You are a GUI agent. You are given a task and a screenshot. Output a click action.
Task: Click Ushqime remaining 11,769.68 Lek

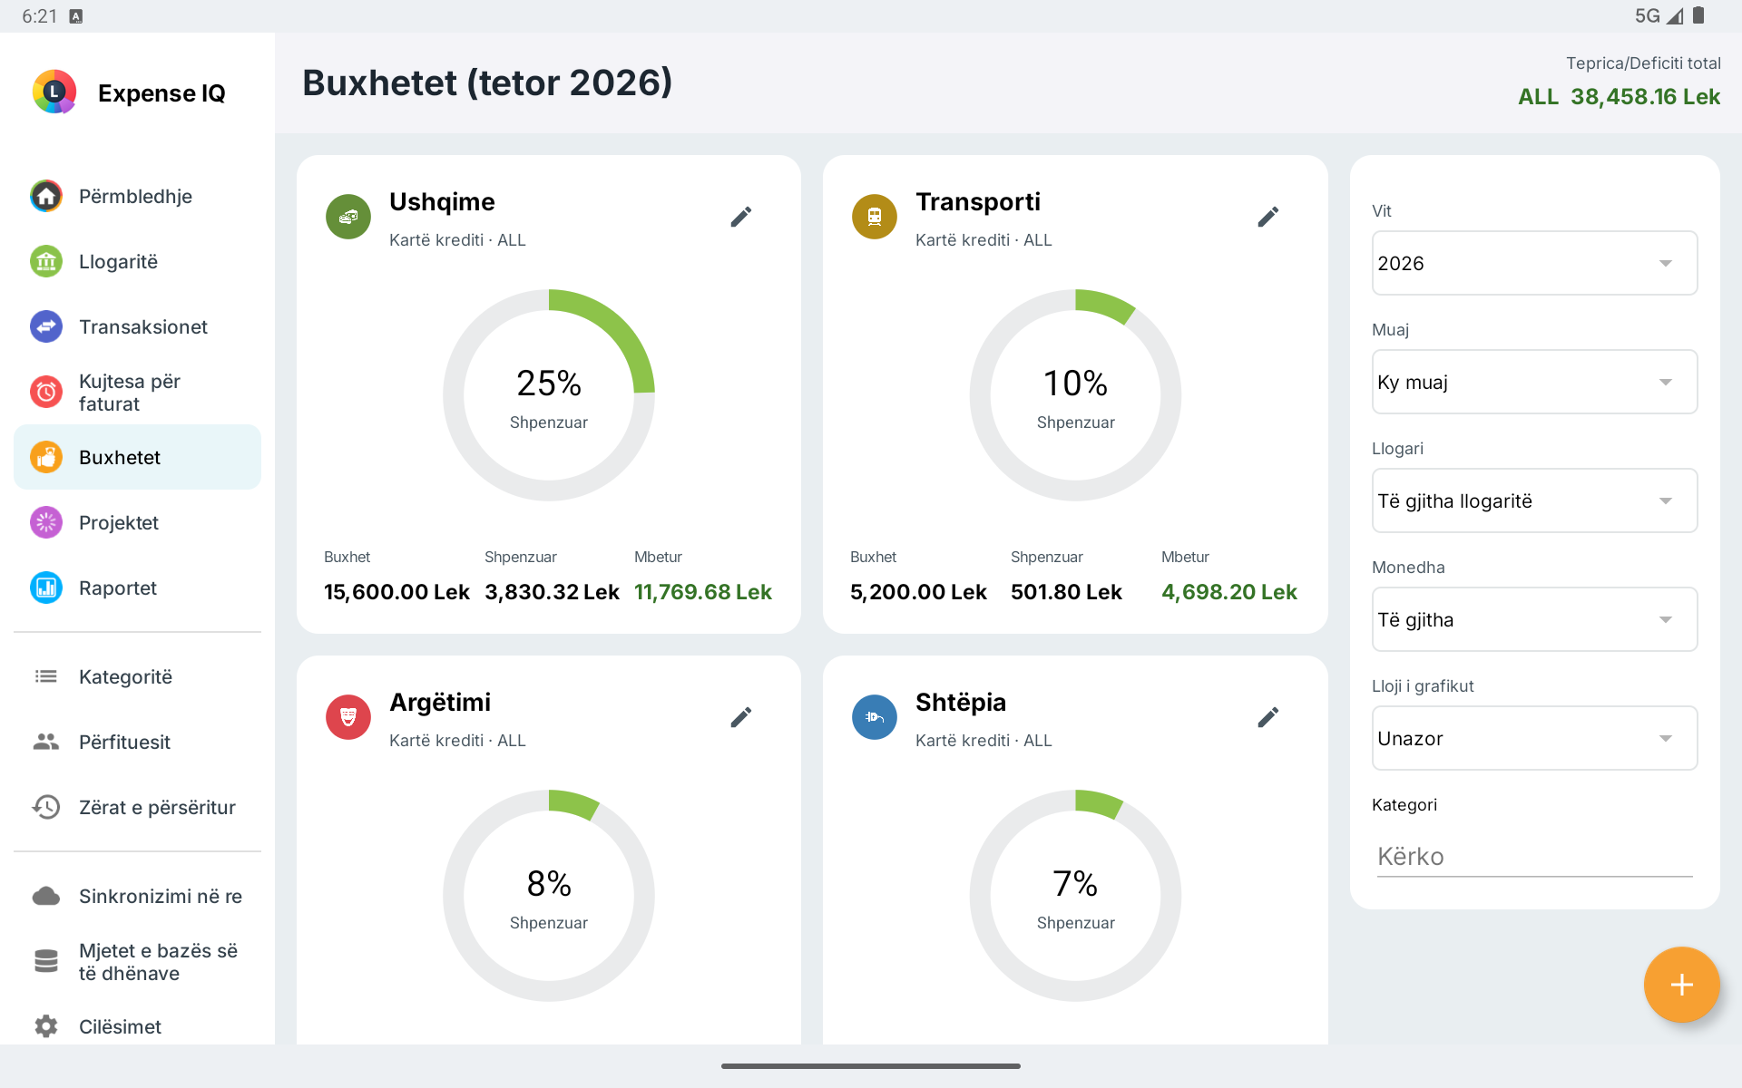[702, 592]
